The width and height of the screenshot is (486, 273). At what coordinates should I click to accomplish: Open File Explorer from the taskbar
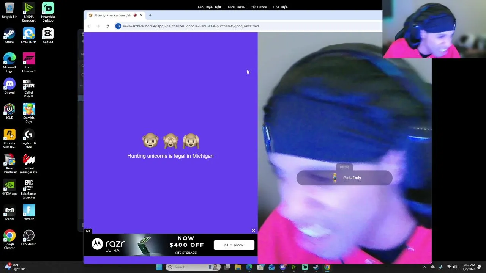tap(238, 267)
